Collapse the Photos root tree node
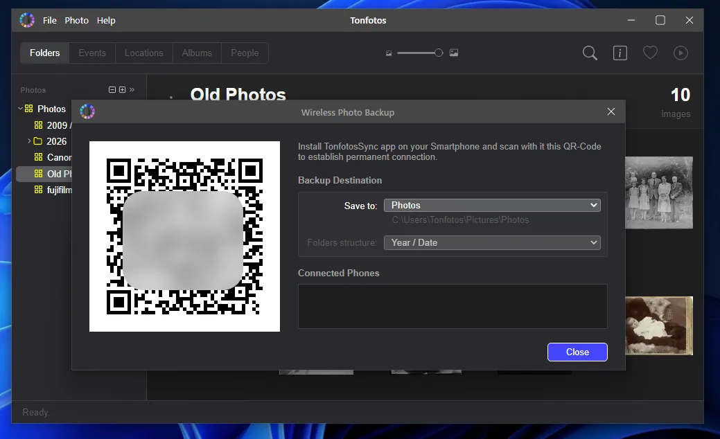Image resolution: width=720 pixels, height=439 pixels. pos(20,109)
